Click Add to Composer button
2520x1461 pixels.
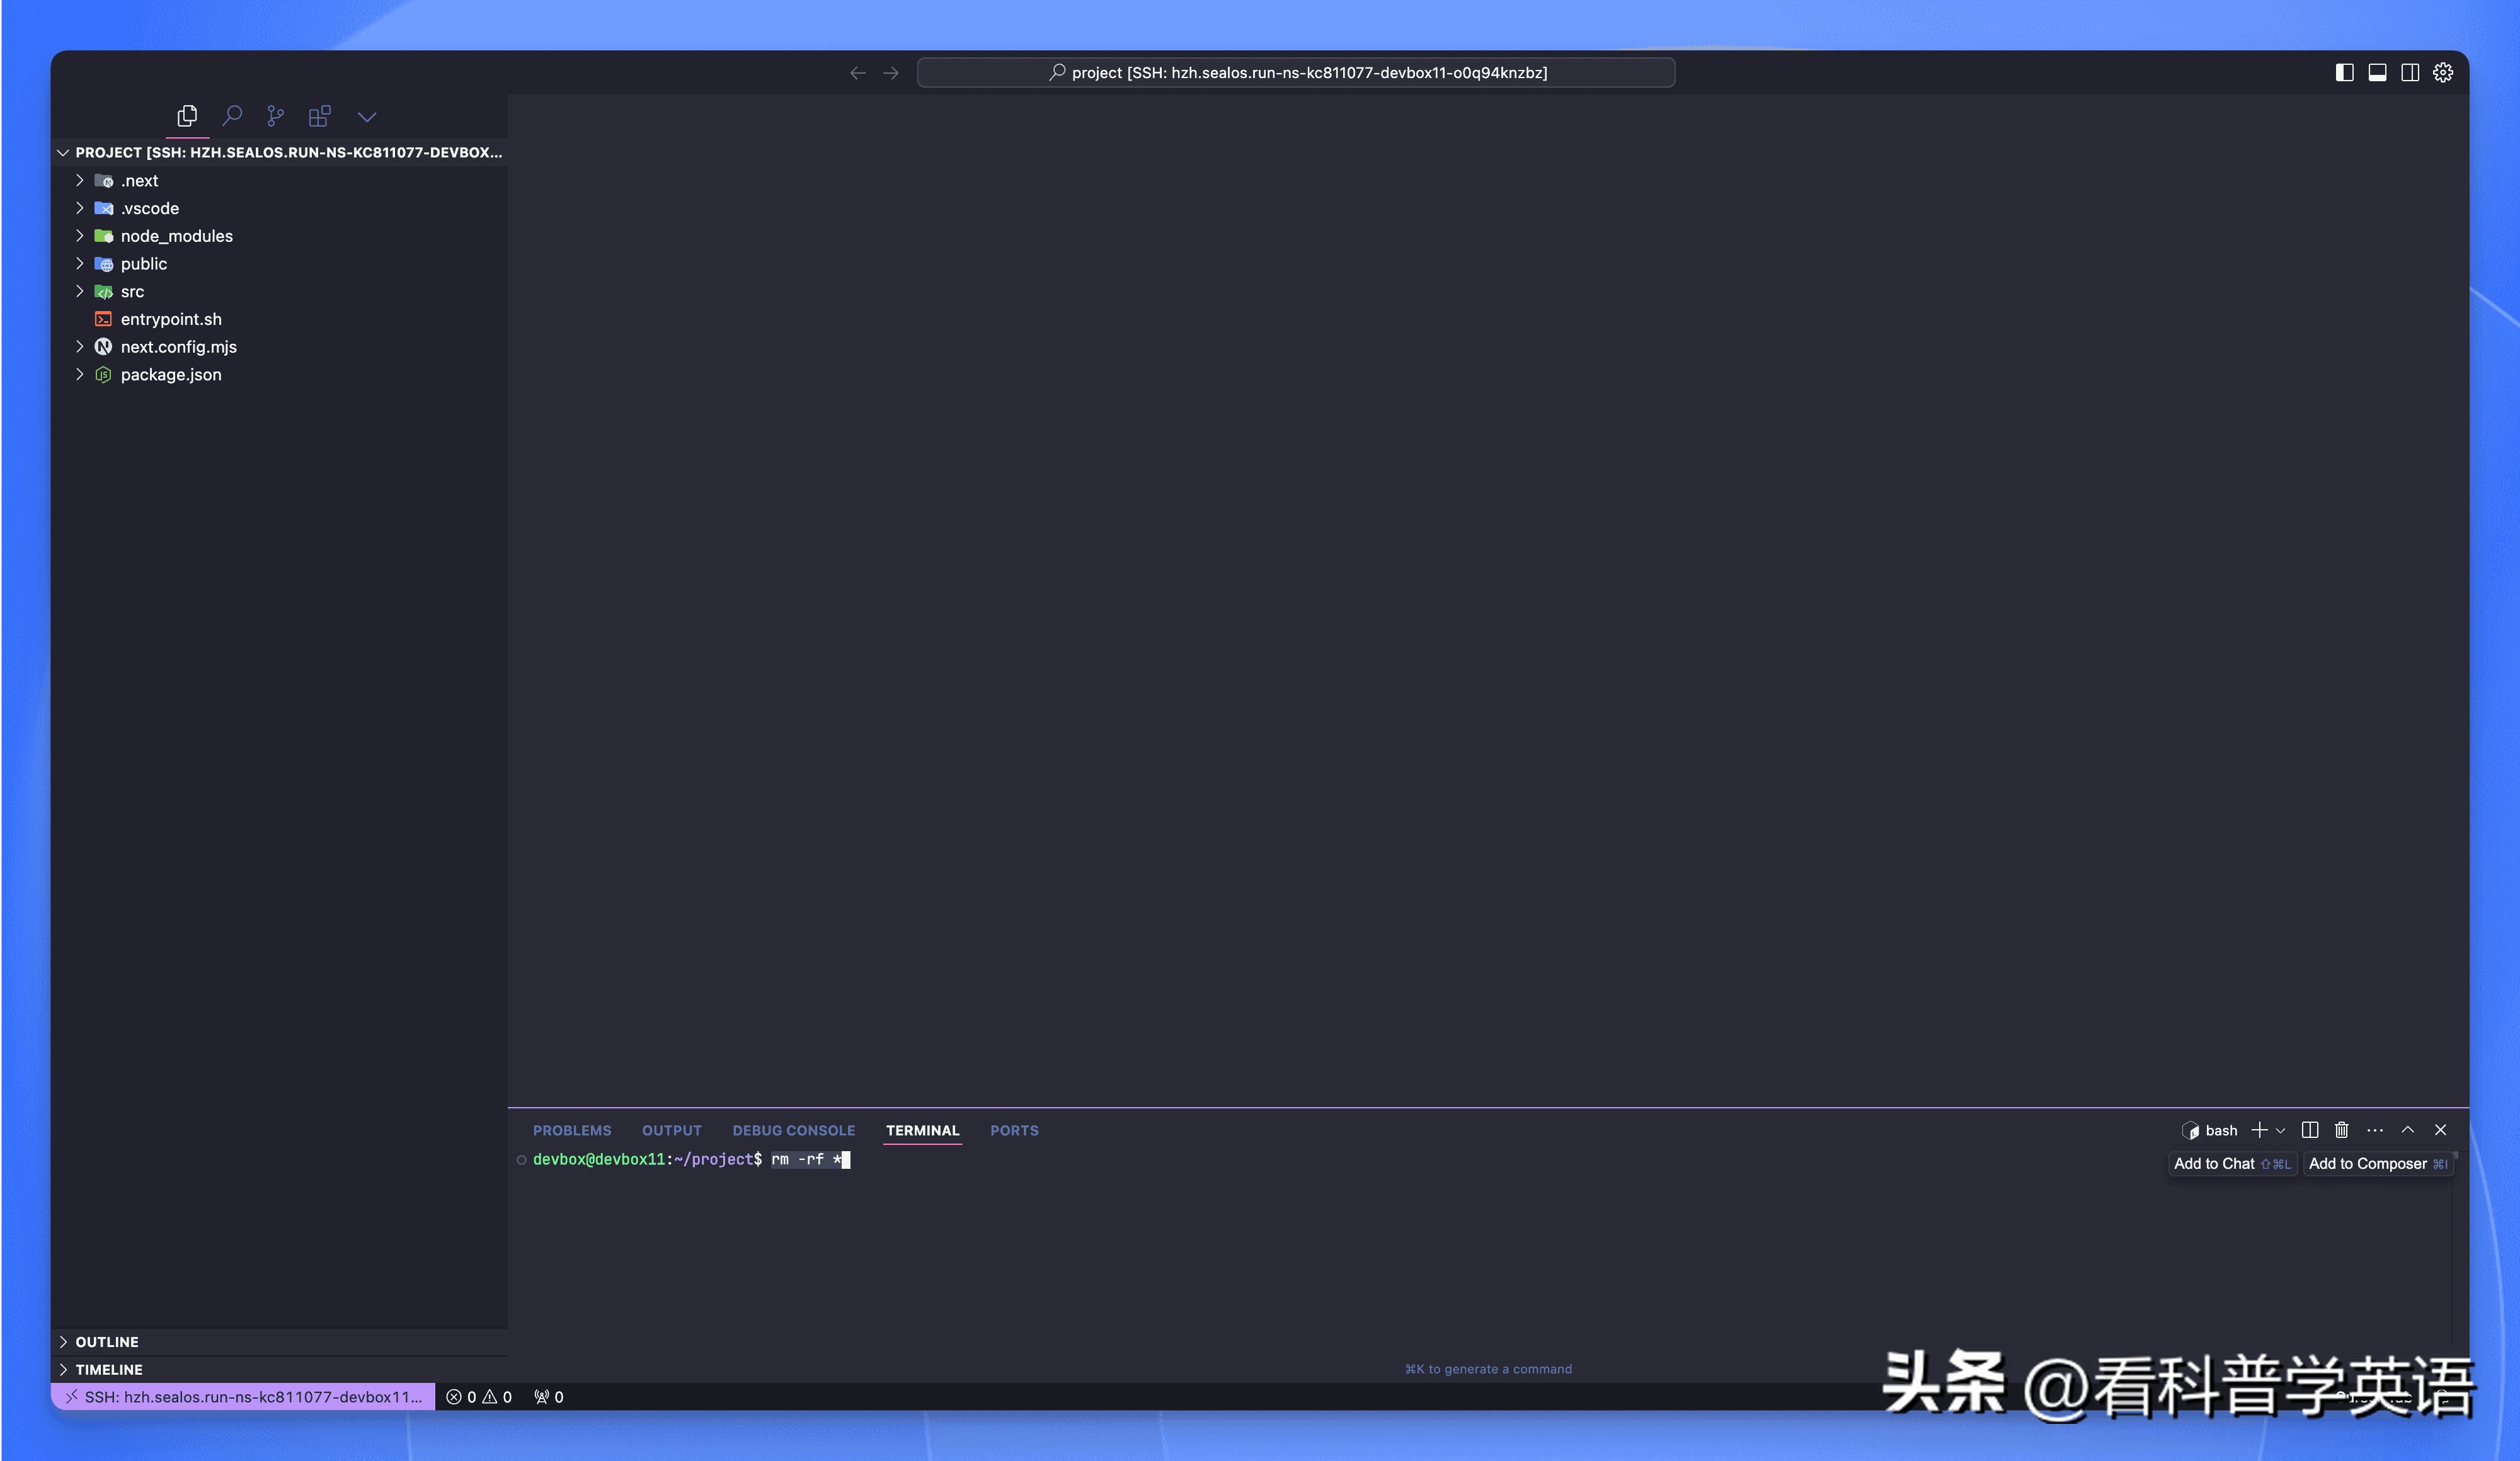2378,1163
